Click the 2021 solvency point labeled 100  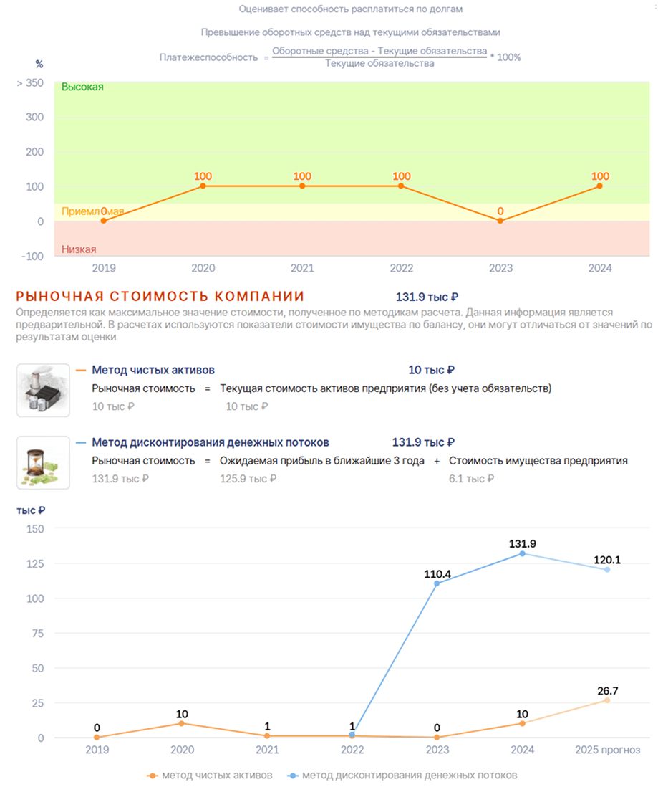pyautogui.click(x=302, y=186)
